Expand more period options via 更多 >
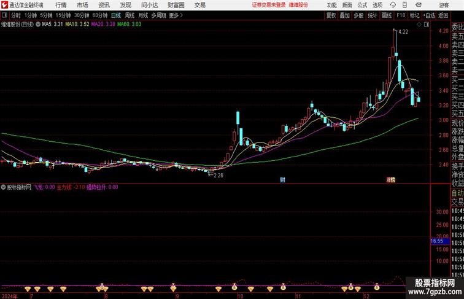The image size is (464, 299). point(176,15)
